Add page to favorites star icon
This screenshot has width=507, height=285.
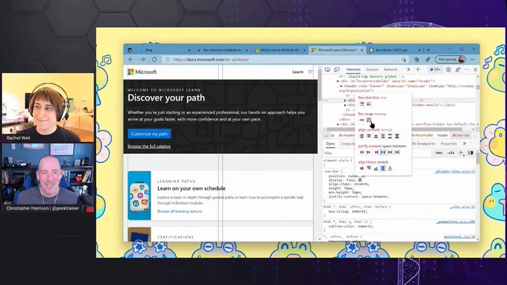pyautogui.click(x=404, y=60)
